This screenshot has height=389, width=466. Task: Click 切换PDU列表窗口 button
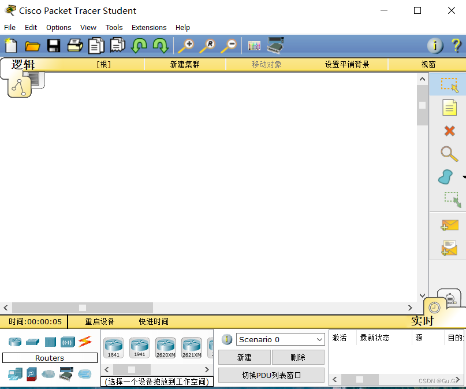(271, 375)
